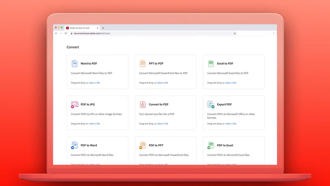Viewport: 330px width, 186px height.
Task: Click select a file under Export PDF
Action: tap(230, 123)
